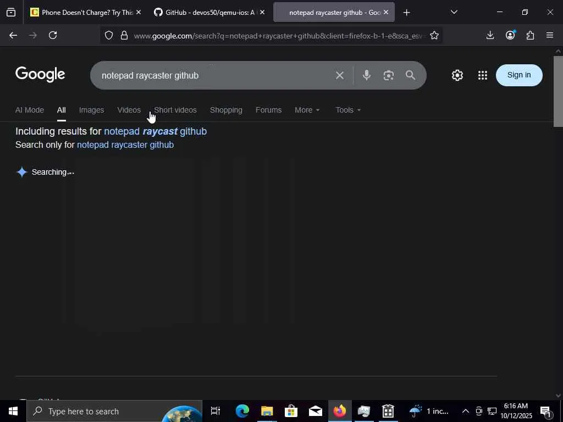563x422 pixels.
Task: Show Forums results
Action: click(x=268, y=110)
